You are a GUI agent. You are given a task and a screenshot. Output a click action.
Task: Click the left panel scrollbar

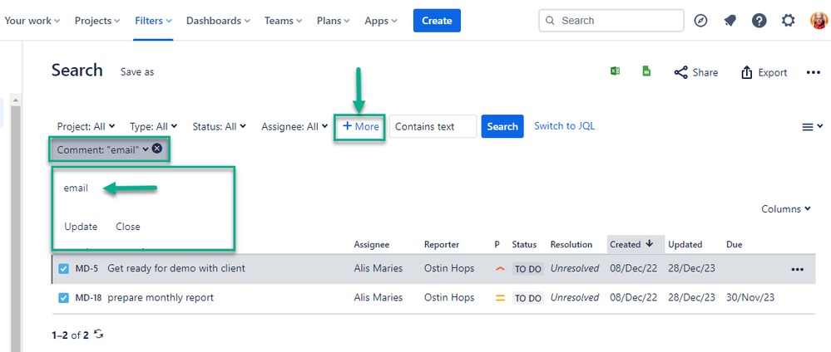click(x=15, y=227)
